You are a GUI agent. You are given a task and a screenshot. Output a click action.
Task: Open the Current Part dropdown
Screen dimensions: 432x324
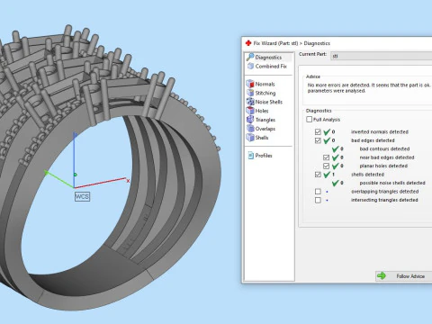point(381,56)
